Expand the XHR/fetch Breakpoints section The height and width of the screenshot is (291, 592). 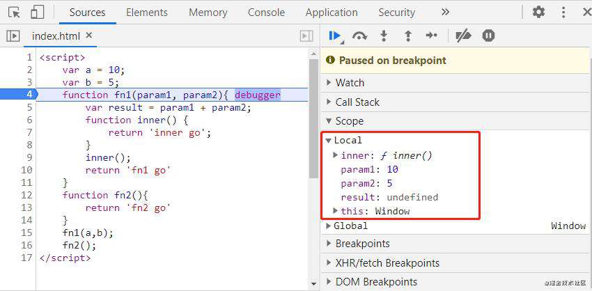tap(456, 262)
